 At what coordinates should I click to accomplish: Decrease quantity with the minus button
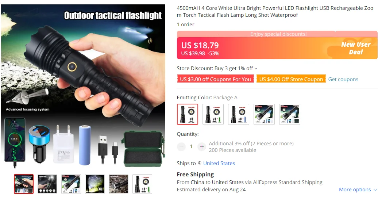pyautogui.click(x=181, y=146)
